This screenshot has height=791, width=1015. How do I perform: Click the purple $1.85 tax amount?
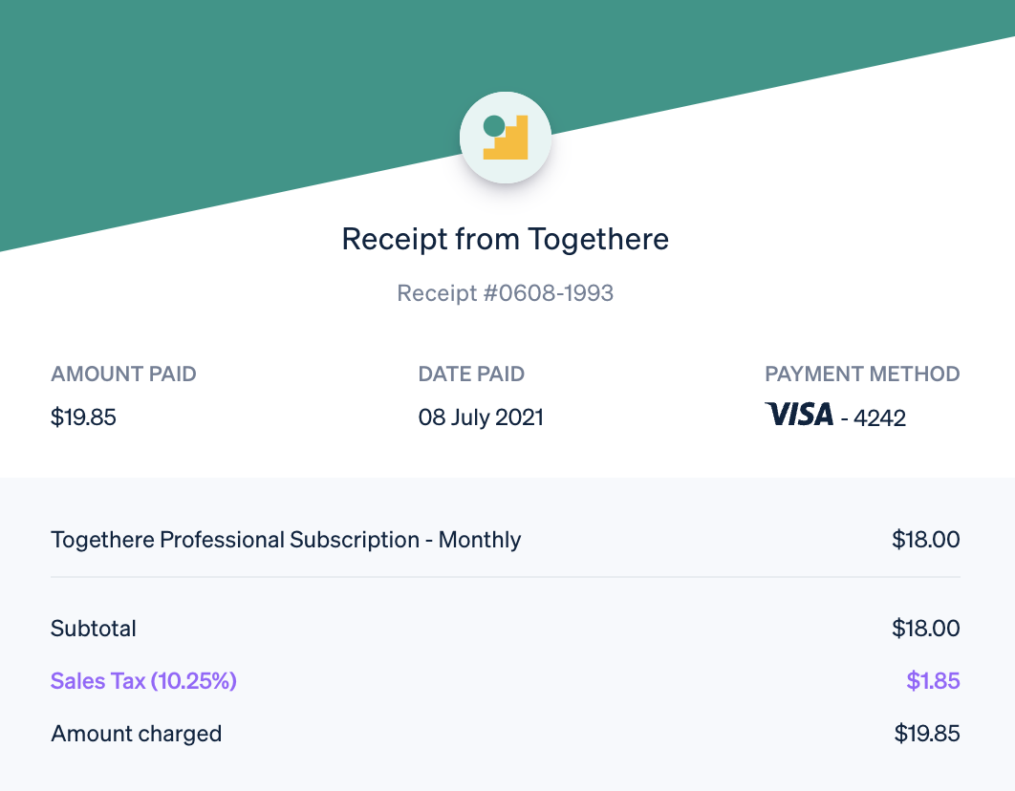933,681
